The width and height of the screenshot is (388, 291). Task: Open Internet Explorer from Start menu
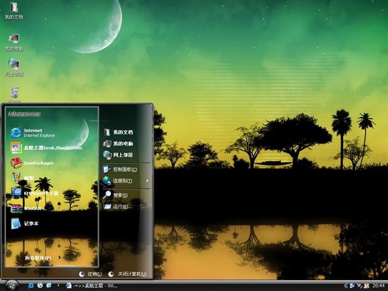(36, 133)
